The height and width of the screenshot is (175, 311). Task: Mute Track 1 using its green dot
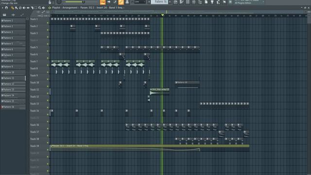point(48,23)
